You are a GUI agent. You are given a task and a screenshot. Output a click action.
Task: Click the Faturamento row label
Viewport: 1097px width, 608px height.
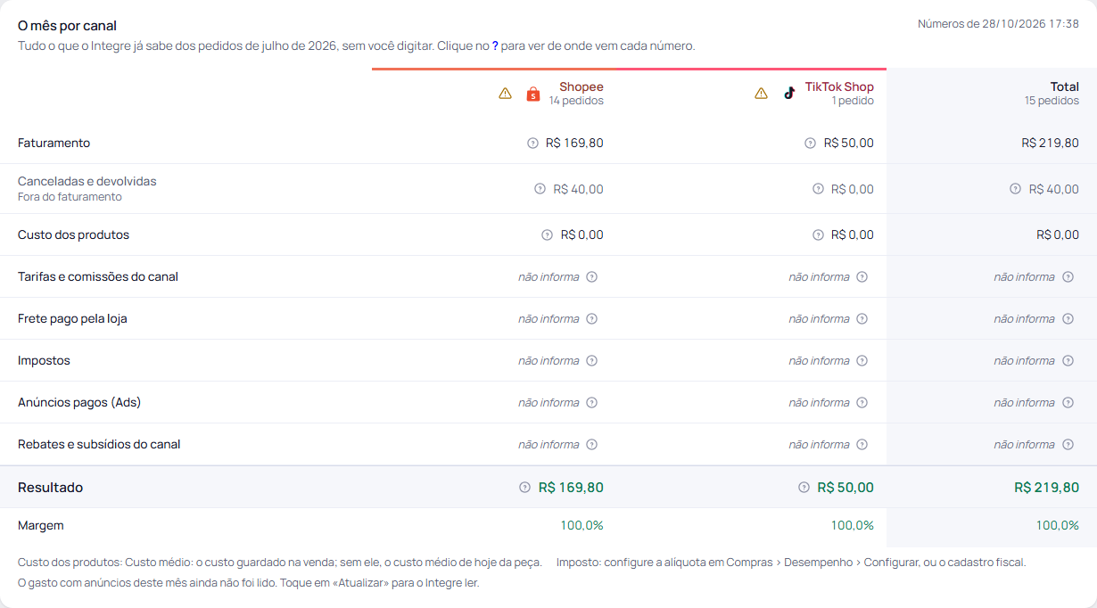click(x=54, y=144)
